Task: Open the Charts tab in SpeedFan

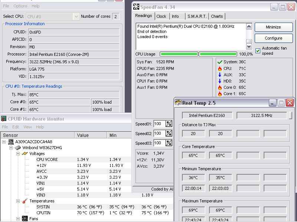Action: [x=217, y=16]
